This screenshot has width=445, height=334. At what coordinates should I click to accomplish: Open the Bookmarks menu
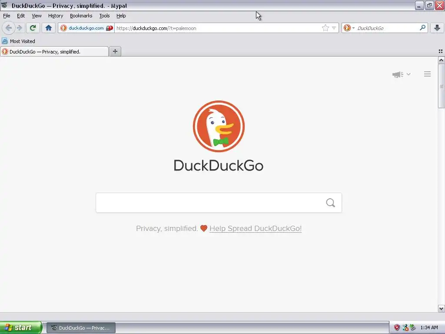[x=81, y=16]
